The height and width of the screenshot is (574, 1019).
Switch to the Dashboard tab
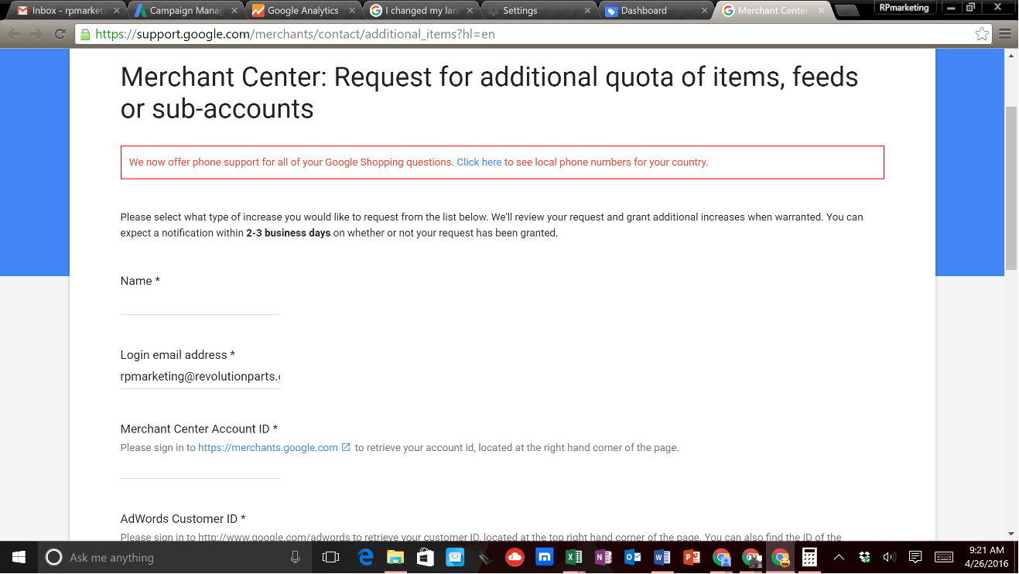657,11
